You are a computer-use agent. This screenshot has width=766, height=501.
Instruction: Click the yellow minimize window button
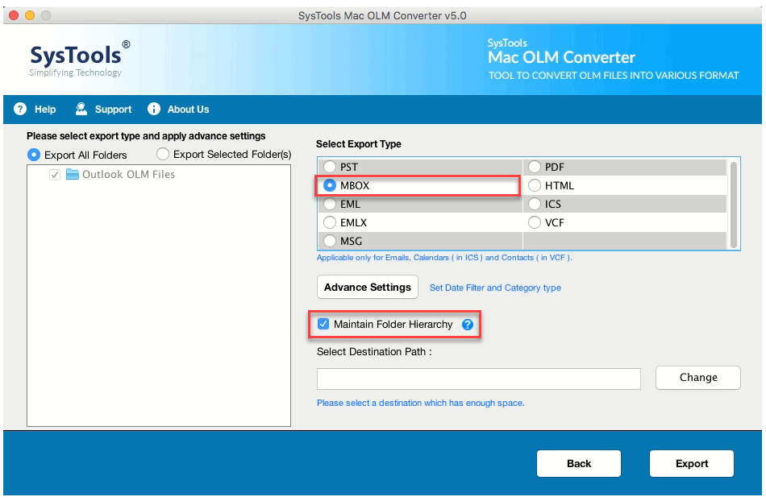[x=30, y=15]
